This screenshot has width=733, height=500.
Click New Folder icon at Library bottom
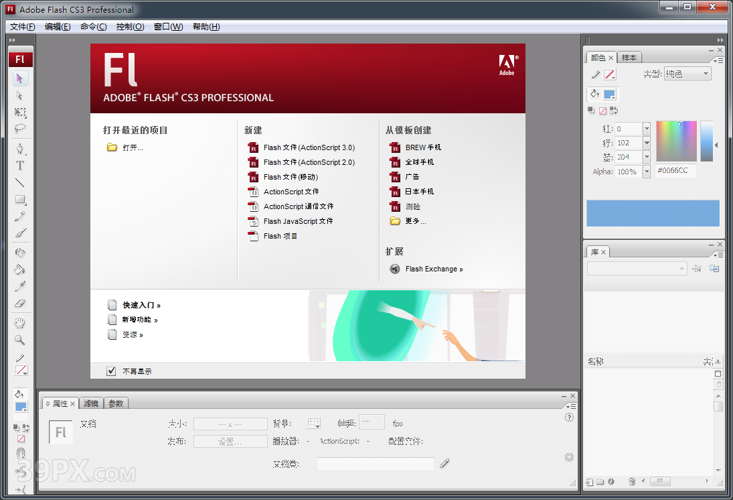[x=600, y=482]
